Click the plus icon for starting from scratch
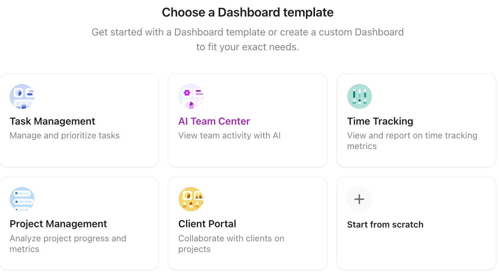The image size is (499, 274). 359,199
